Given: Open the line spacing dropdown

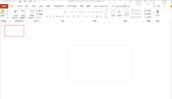Looking at the screenshot, I should pos(101,12).
